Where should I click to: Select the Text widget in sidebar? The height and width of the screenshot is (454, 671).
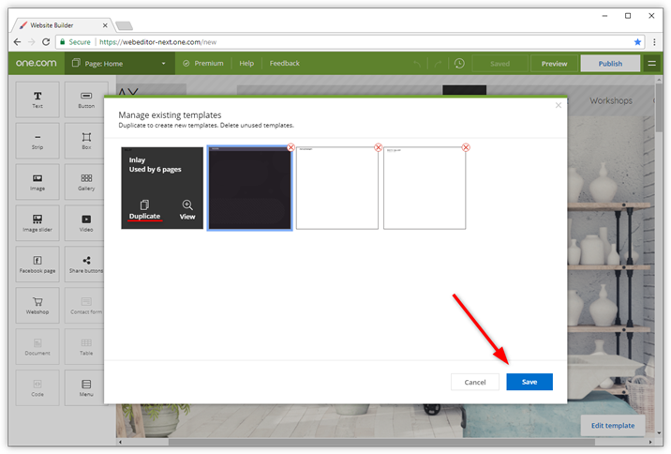(37, 99)
